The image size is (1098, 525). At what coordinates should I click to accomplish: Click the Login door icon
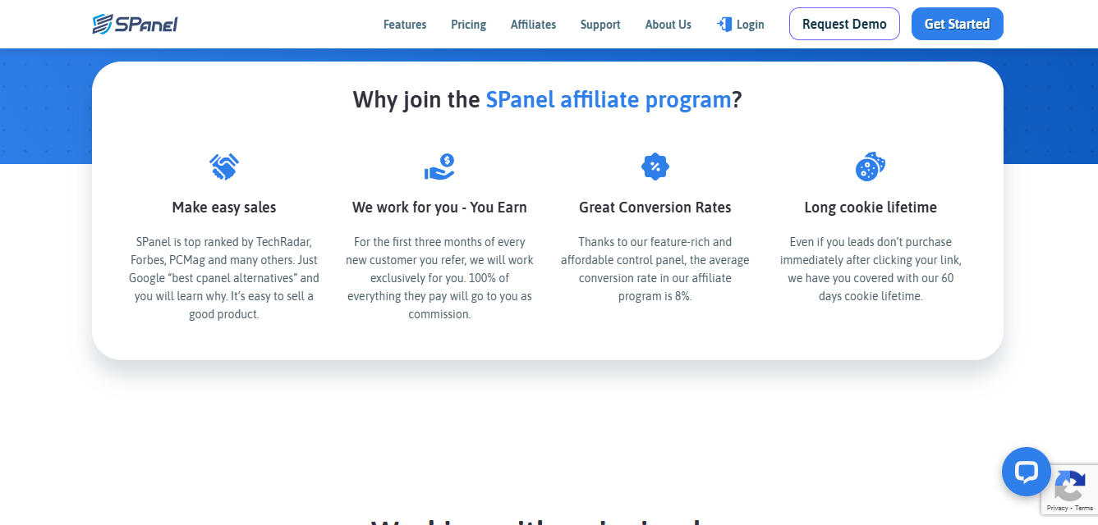722,24
